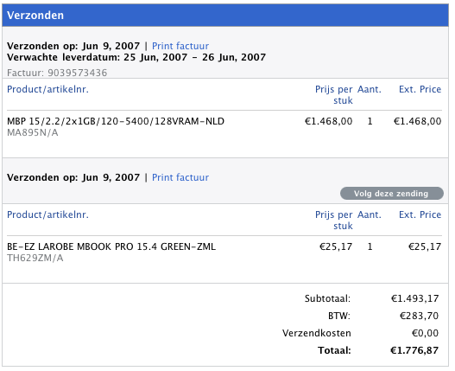Select the BTW amount €283,70
The image size is (455, 371).
tap(420, 316)
